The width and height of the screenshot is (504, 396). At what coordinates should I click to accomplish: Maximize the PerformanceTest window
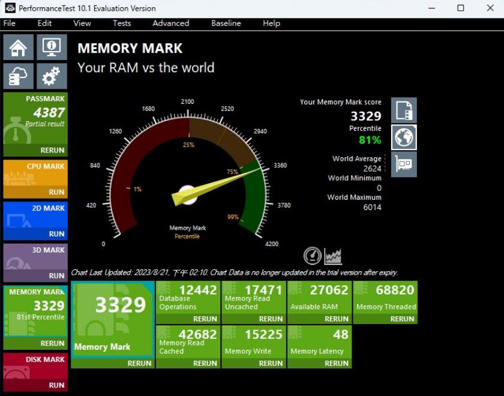click(461, 8)
